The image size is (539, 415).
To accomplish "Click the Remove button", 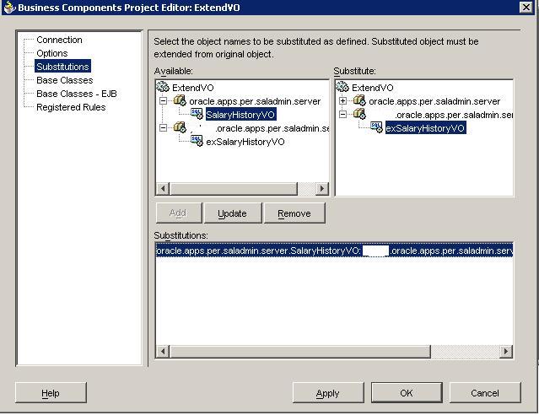I will point(294,213).
